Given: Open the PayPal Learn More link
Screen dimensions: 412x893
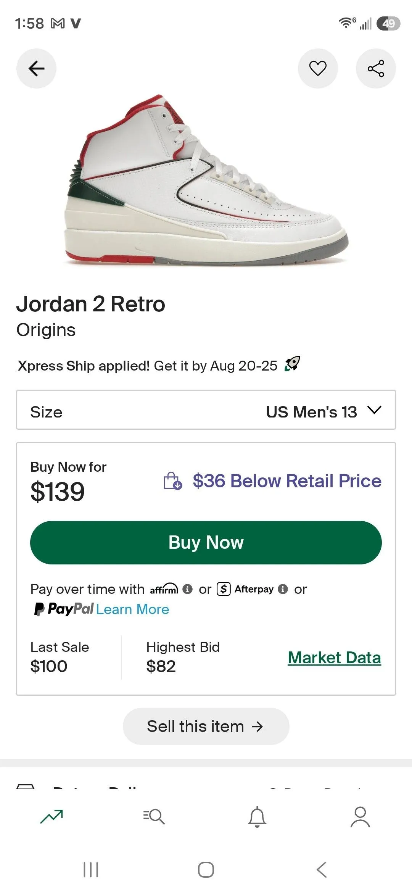Looking at the screenshot, I should point(132,609).
